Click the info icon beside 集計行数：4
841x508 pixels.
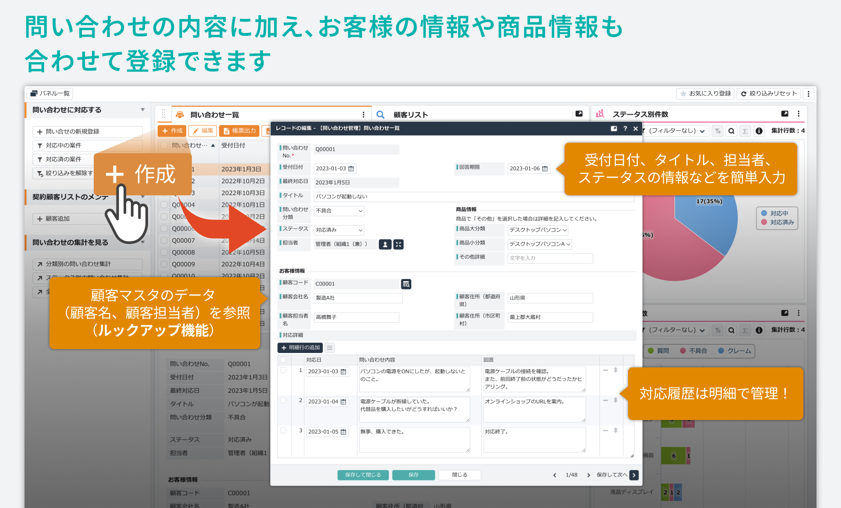coord(759,131)
